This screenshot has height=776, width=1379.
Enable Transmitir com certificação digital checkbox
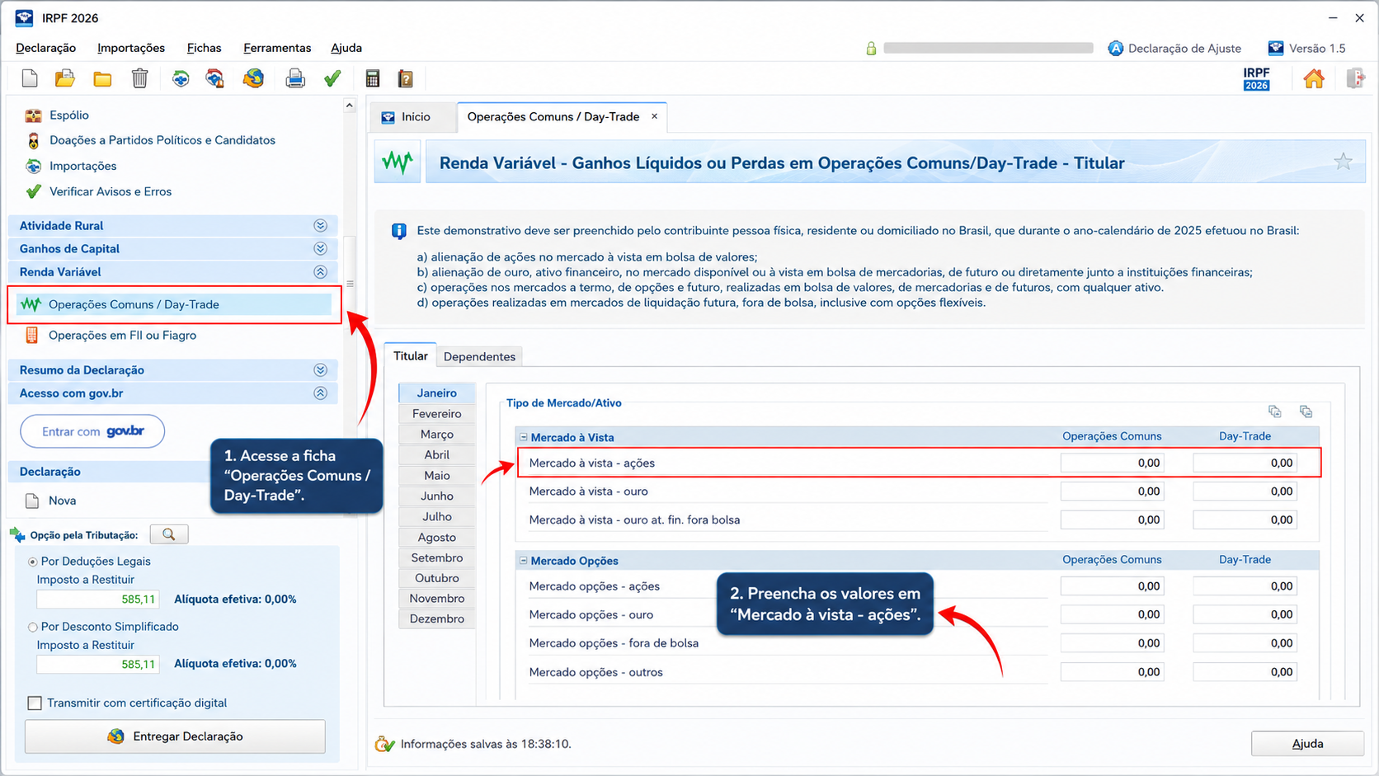[x=35, y=703]
